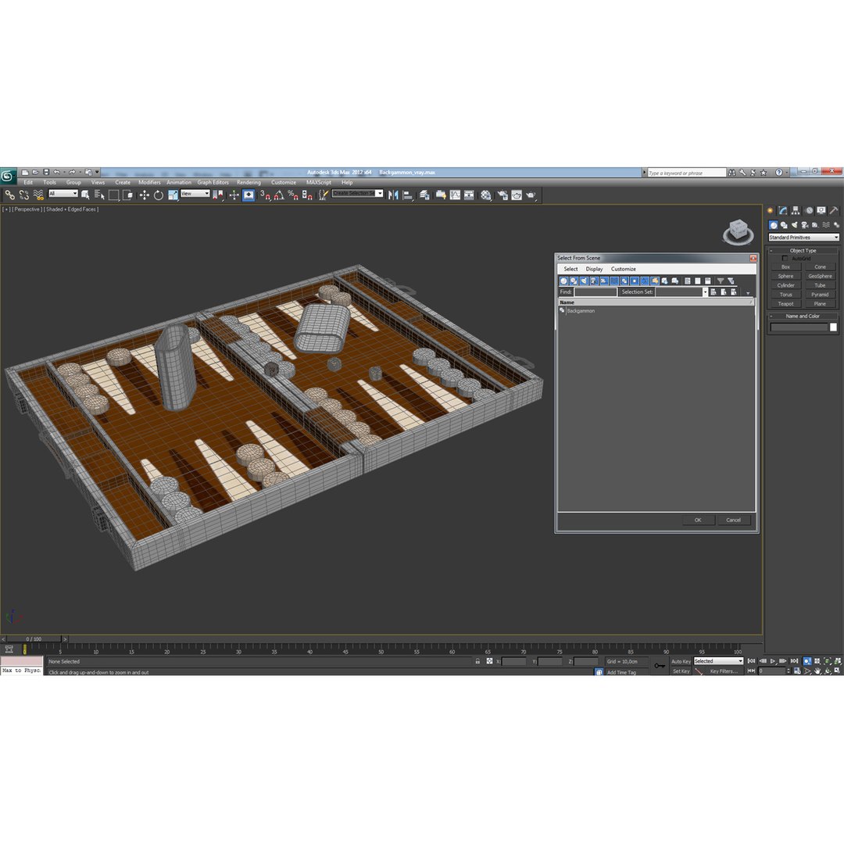This screenshot has width=844, height=844.
Task: Collapse the Object Type rollout
Action: click(x=803, y=250)
